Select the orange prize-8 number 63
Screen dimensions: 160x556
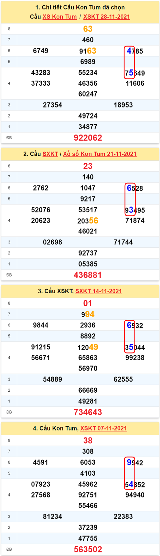coord(88,29)
